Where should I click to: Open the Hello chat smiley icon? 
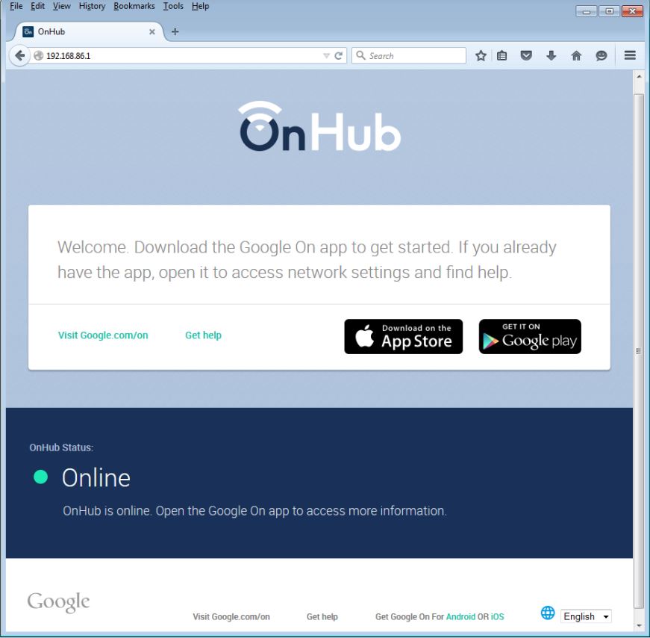tap(601, 55)
